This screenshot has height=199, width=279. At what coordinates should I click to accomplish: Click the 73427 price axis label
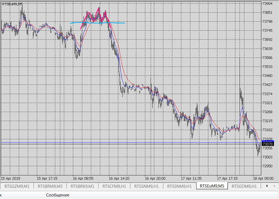pos(267,85)
